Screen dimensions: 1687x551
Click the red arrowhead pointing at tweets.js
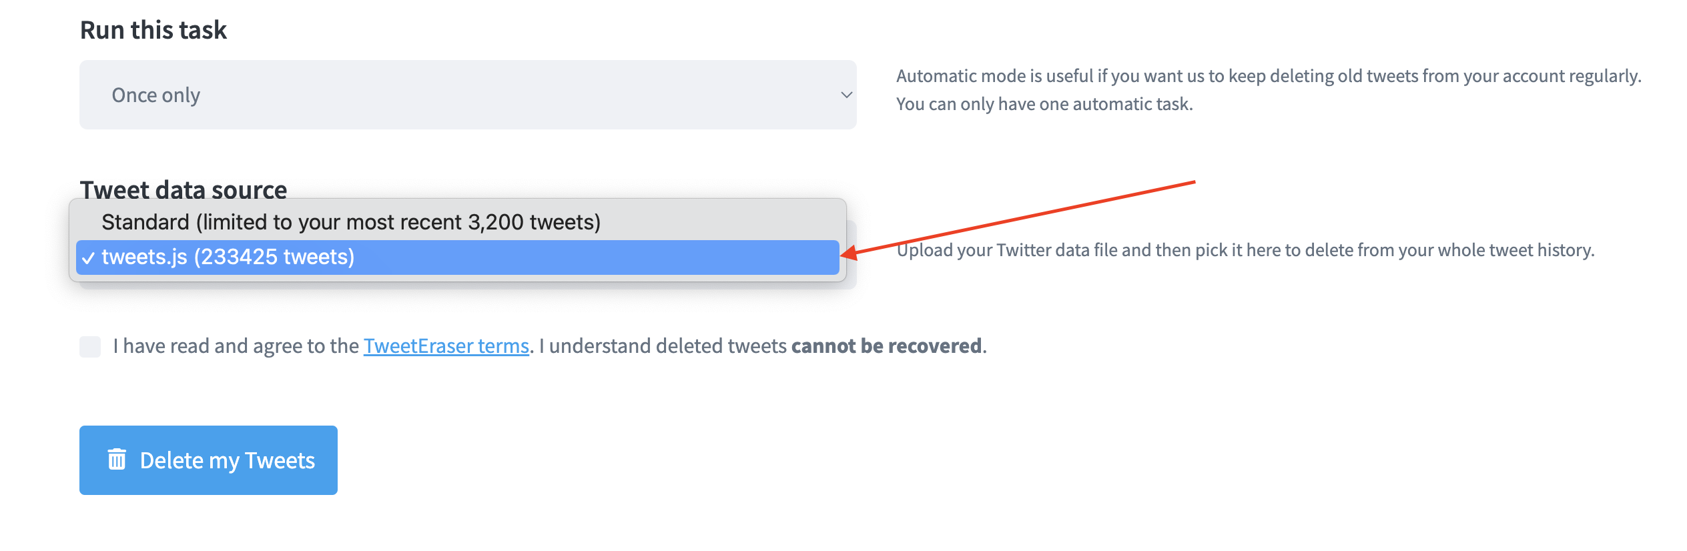click(x=848, y=253)
